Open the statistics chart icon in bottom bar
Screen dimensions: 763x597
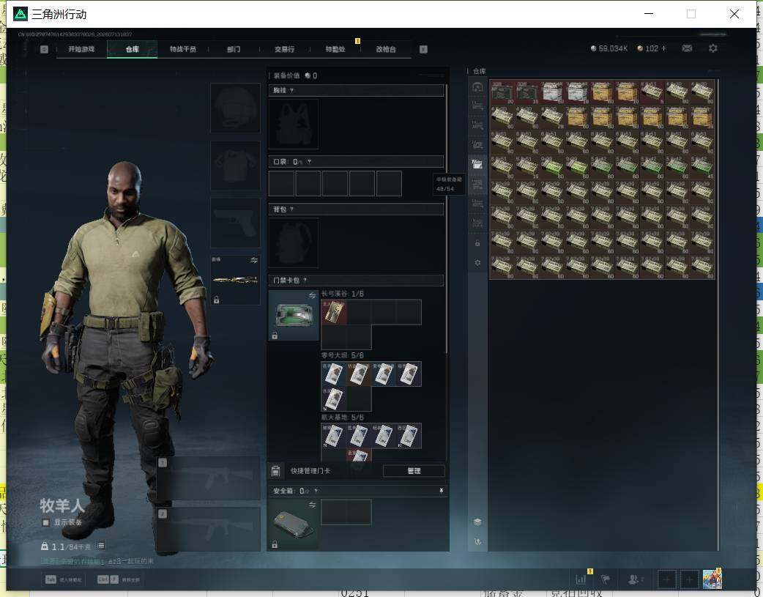[581, 579]
